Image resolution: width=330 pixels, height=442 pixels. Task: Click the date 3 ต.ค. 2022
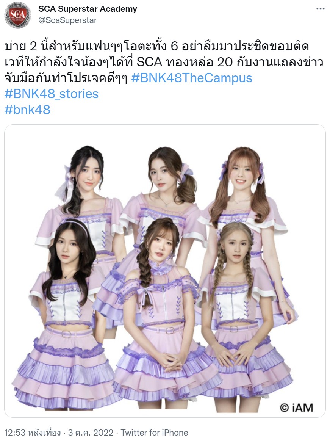[x=91, y=433]
